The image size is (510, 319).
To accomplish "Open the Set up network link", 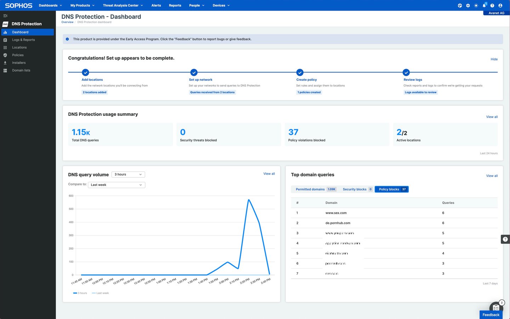I will [x=200, y=80].
